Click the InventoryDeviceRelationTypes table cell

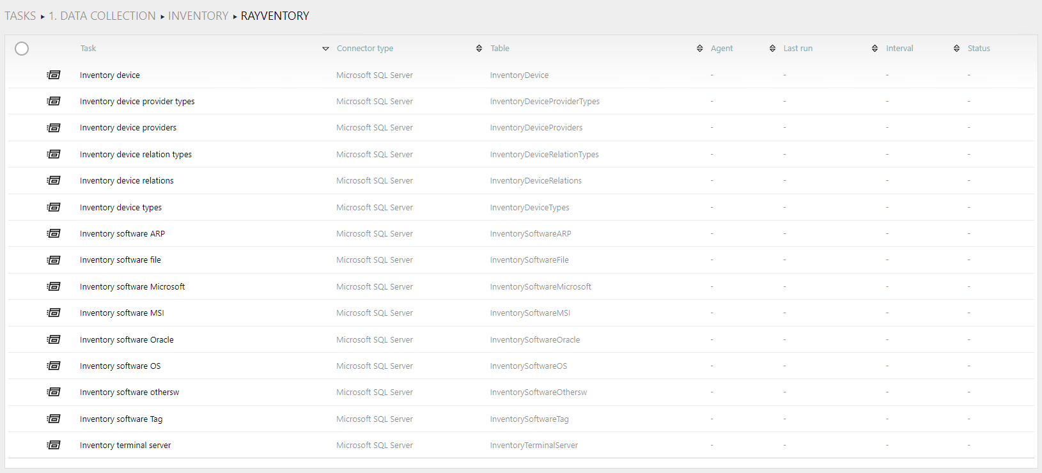(545, 154)
